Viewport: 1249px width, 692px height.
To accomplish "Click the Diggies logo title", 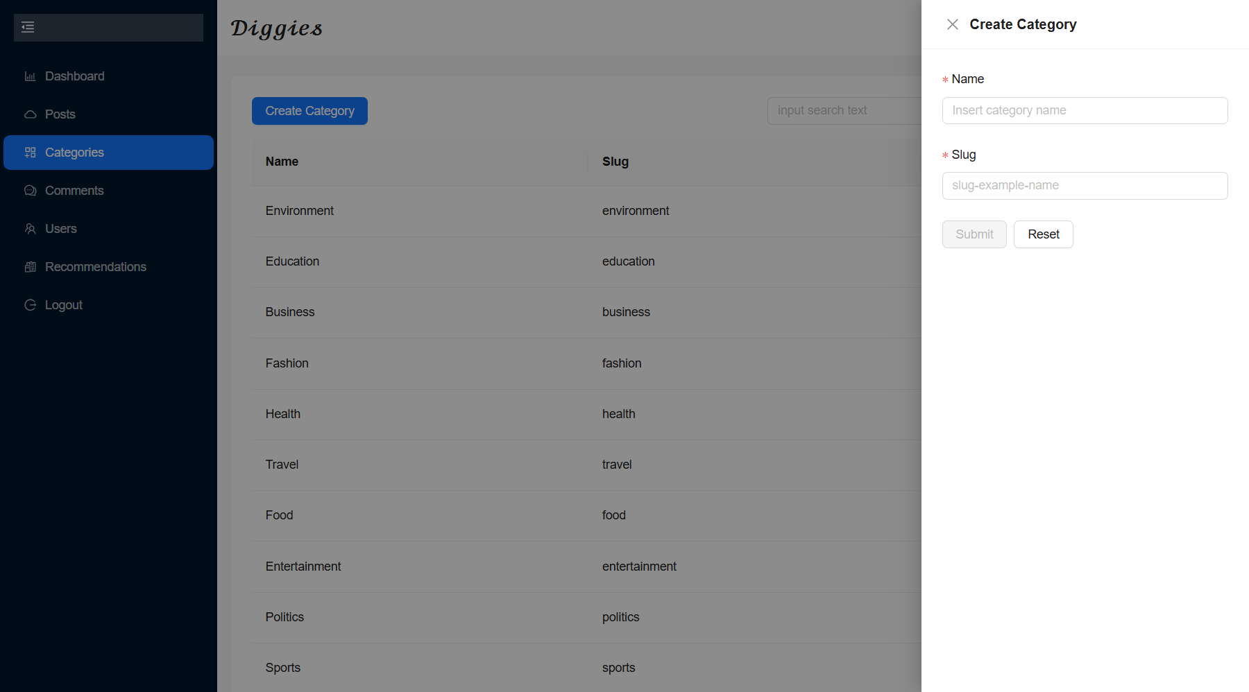I will coord(277,28).
